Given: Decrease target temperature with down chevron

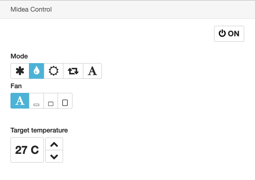Looking at the screenshot, I should (54, 156).
